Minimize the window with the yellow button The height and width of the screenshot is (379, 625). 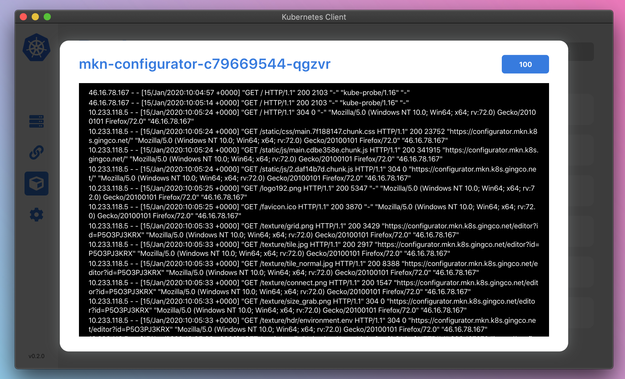pos(35,17)
